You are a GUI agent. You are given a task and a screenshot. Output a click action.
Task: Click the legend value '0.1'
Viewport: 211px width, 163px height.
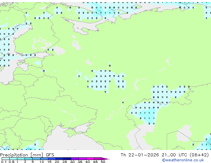[x=4, y=162]
